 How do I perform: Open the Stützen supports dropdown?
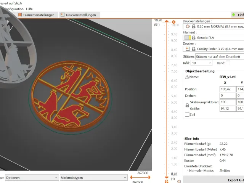tap(220, 57)
